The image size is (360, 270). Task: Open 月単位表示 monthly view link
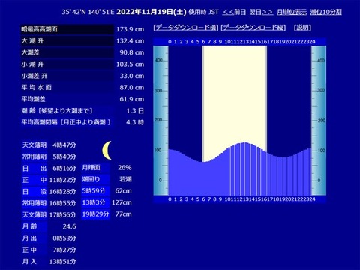[292, 12]
